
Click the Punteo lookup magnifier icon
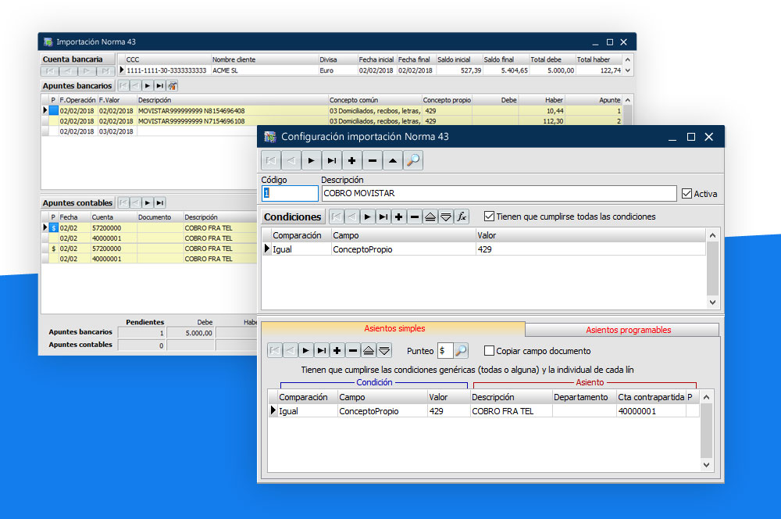(x=461, y=351)
